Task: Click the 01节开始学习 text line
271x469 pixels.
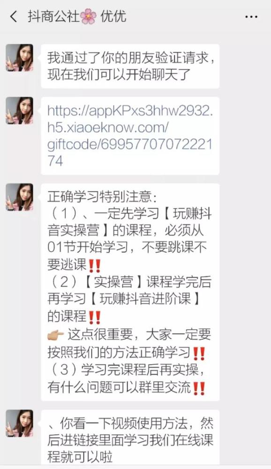Action: coord(88,248)
